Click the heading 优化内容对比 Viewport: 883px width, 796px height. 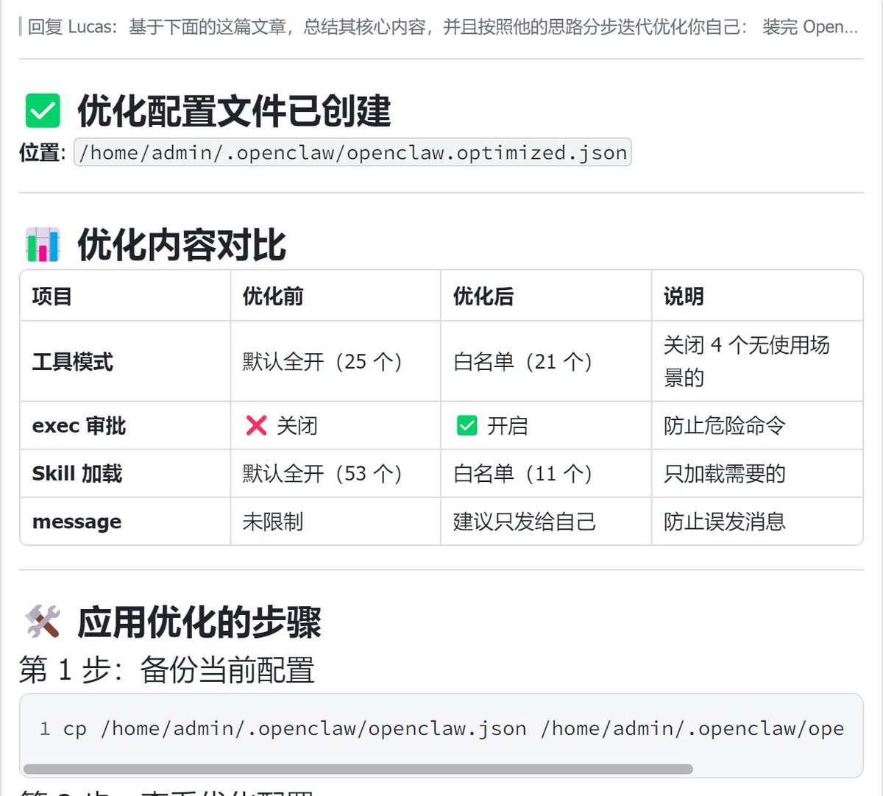182,245
